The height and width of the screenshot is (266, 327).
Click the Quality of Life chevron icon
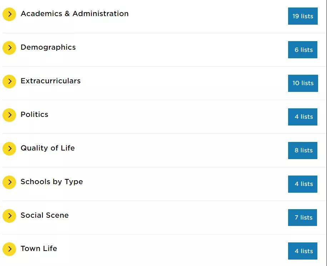pos(9,149)
